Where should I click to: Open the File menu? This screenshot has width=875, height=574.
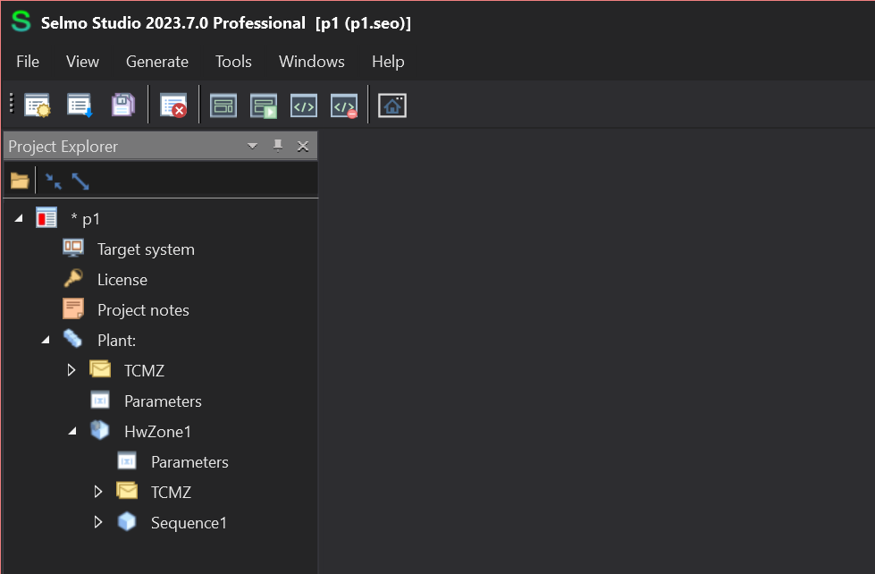click(28, 62)
